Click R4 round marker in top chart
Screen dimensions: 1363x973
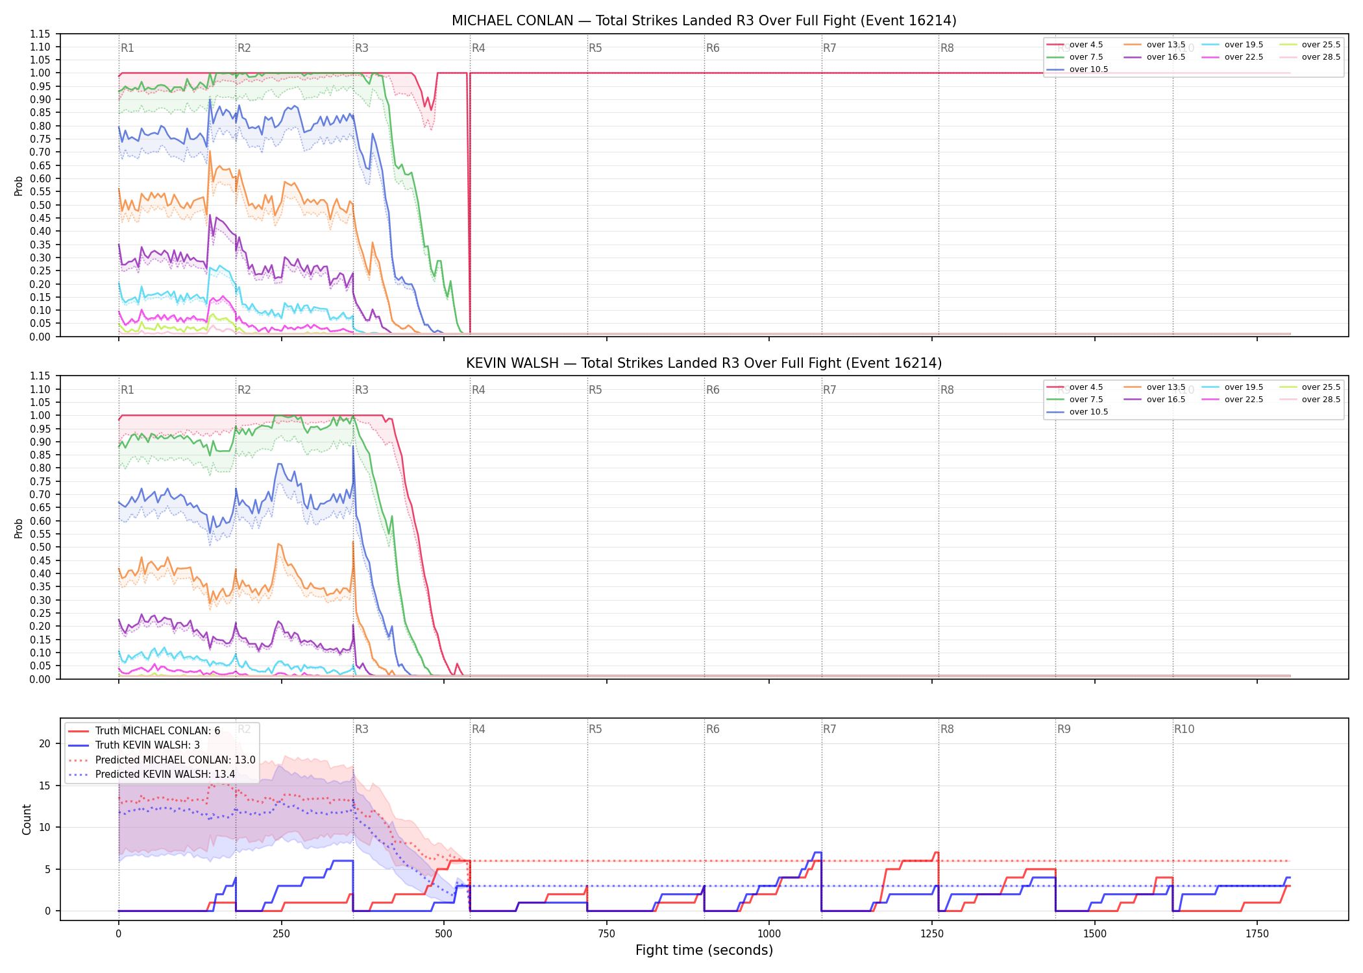click(x=478, y=48)
